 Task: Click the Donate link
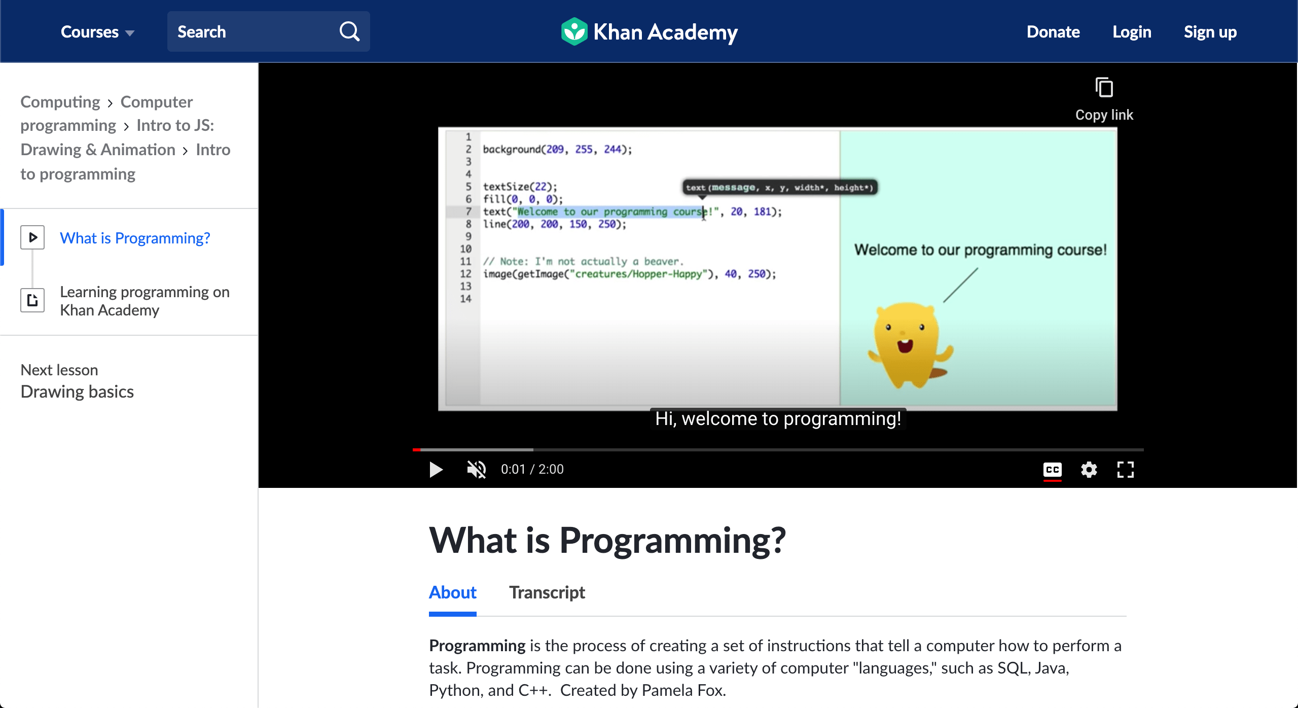coord(1053,32)
